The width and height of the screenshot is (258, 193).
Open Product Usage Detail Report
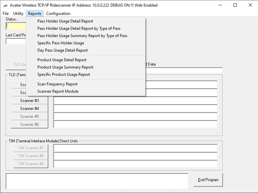[62, 60]
